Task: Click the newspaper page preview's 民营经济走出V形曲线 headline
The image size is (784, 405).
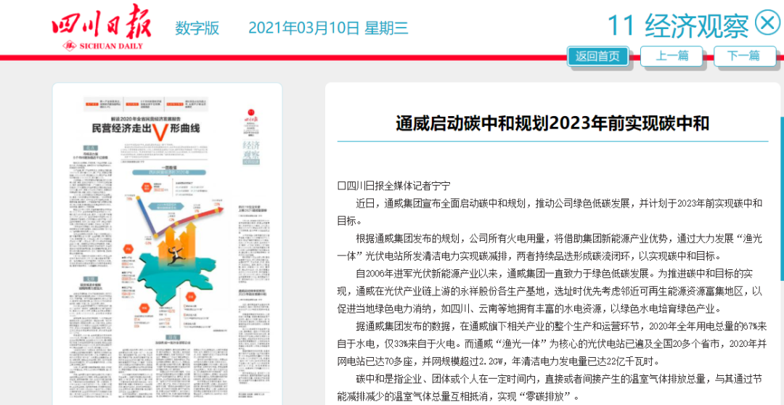Action: tap(145, 130)
